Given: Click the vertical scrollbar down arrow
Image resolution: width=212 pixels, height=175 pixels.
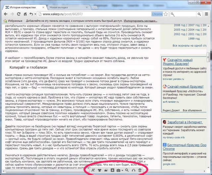Looking at the screenshot, I should [208, 167].
